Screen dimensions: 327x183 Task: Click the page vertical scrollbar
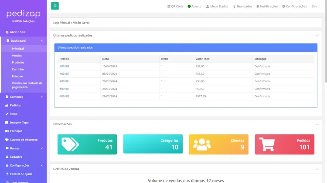[325, 87]
